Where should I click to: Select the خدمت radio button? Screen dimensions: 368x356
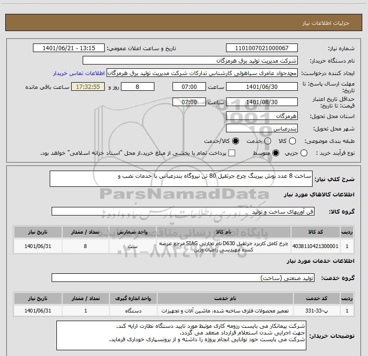[268, 141]
